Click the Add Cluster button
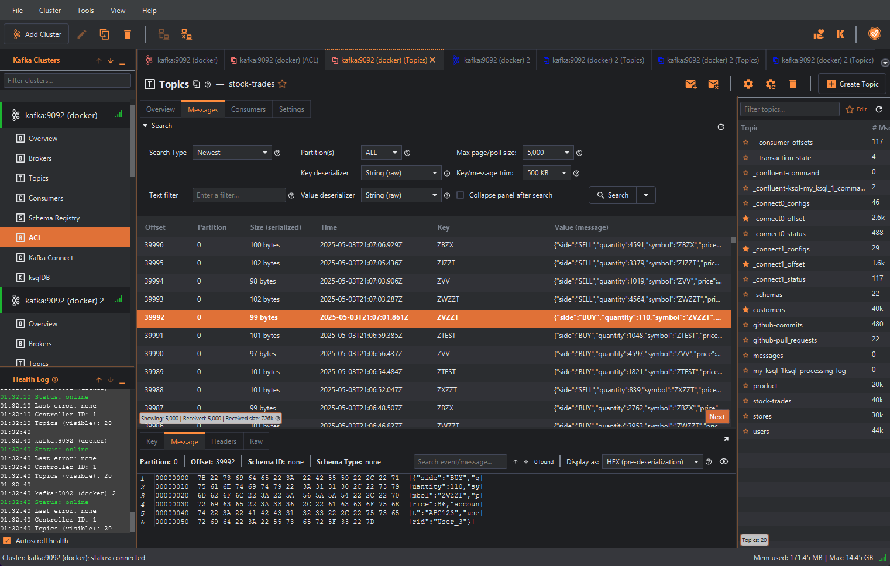The height and width of the screenshot is (566, 890). coord(37,34)
